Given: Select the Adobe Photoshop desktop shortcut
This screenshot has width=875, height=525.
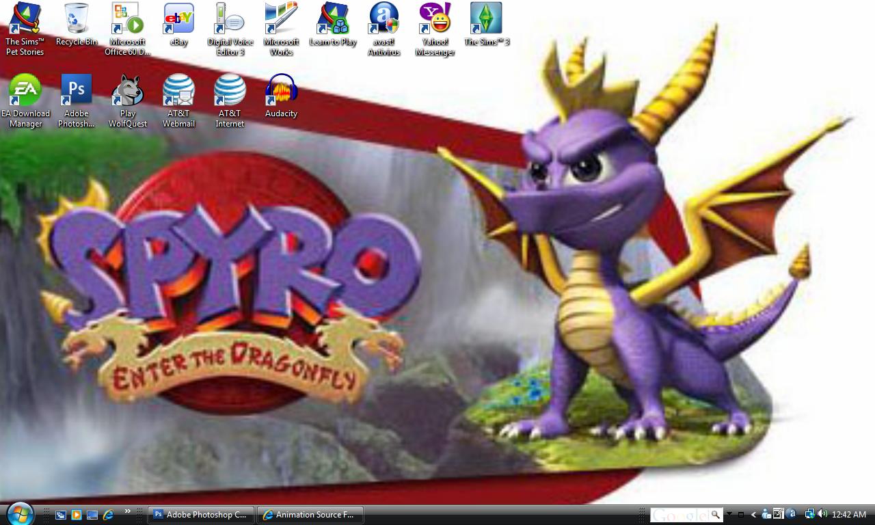Looking at the screenshot, I should click(77, 100).
